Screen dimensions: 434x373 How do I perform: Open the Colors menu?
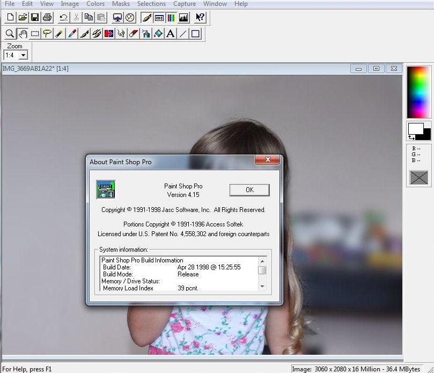(95, 4)
